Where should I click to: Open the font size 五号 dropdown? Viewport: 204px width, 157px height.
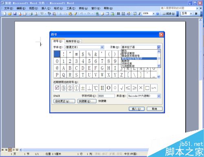[x=191, y=13]
